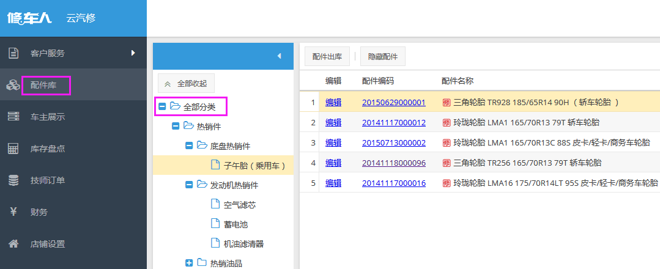Click the 技师订单 stack icon
Viewport: 660px width, 269px height.
[13, 180]
